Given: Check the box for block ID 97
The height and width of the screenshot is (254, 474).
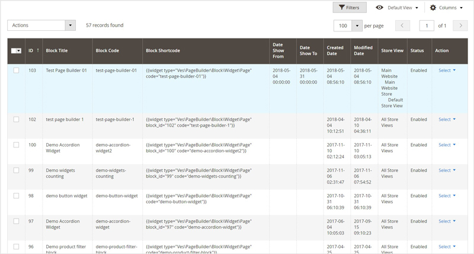Looking at the screenshot, I should [16, 221].
